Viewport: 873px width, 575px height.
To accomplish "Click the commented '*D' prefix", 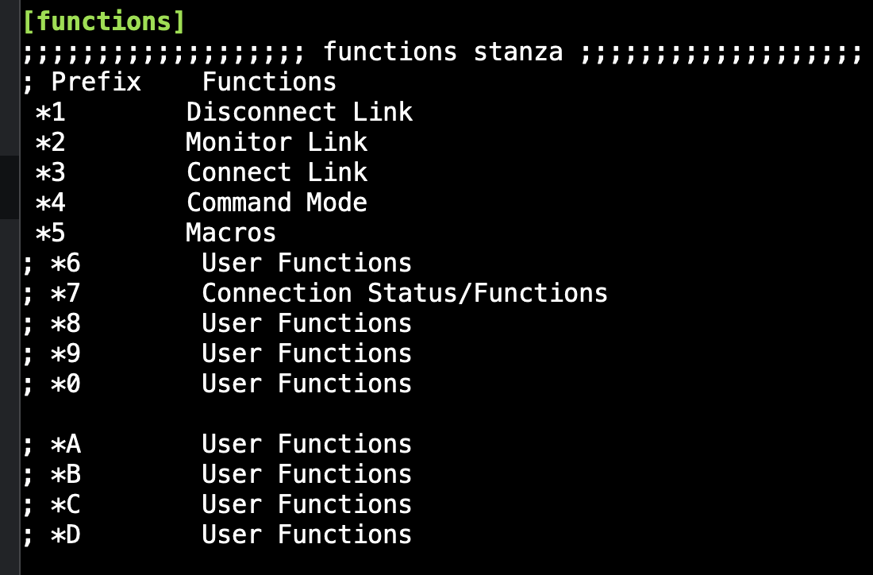I will [66, 534].
